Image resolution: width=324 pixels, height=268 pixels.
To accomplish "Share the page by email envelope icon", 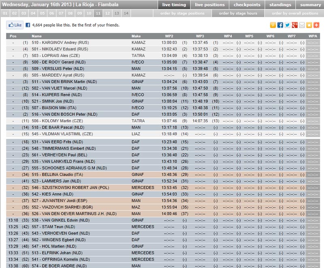I will 302,25.
